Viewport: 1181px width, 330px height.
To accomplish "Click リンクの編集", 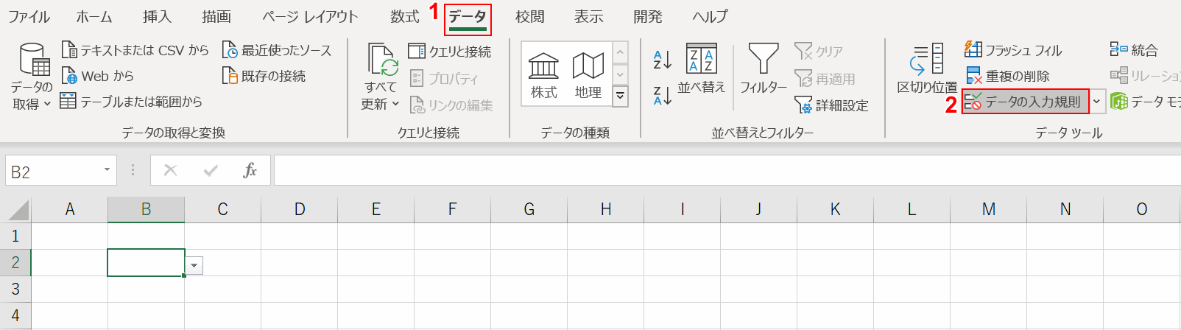I will click(x=451, y=105).
